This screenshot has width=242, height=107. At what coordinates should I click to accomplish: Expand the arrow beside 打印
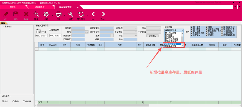click(64, 15)
